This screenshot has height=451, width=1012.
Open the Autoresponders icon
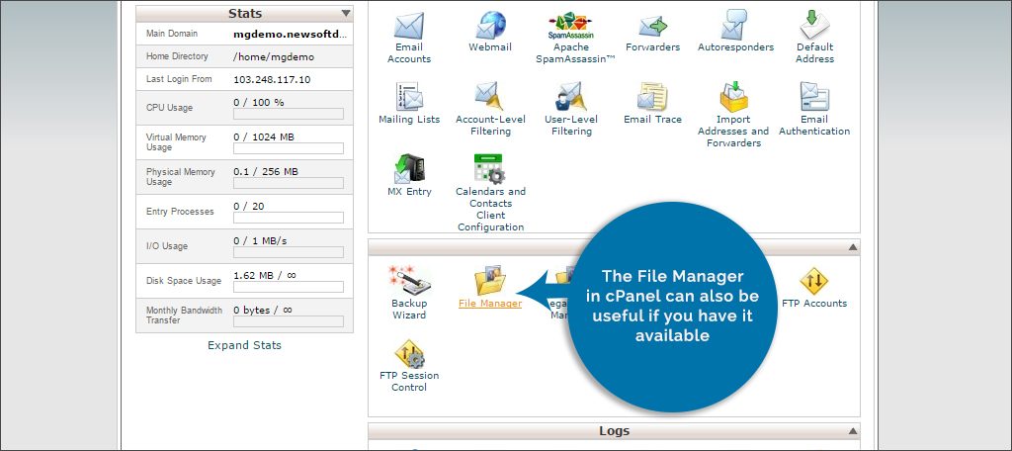pos(735,25)
